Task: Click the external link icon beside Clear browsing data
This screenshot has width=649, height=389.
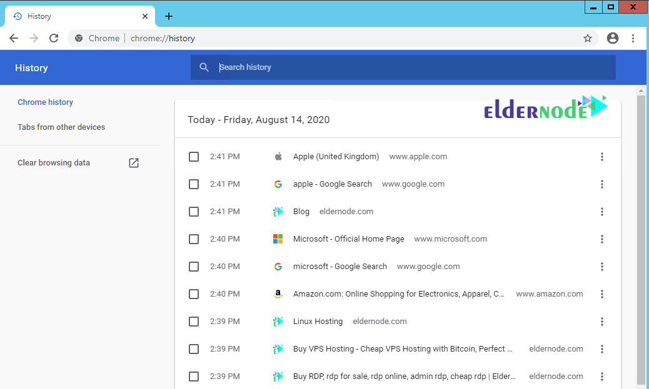Action: pos(134,163)
